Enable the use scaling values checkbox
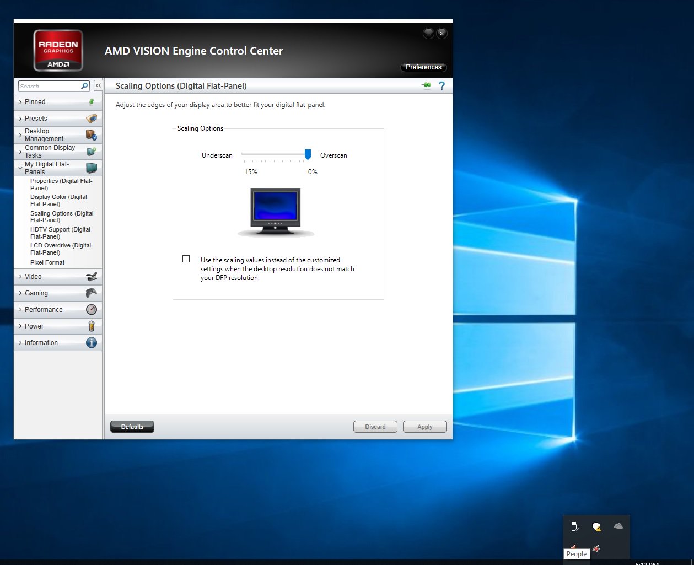This screenshot has height=565, width=694. (x=186, y=259)
